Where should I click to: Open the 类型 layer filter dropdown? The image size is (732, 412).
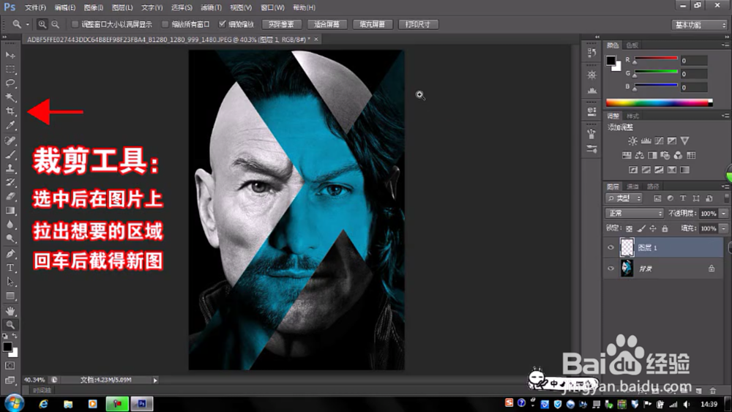(624, 198)
